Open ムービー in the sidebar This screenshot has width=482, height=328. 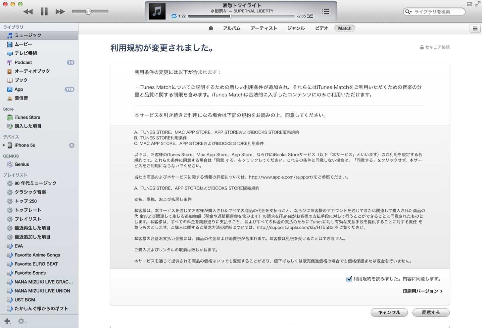[x=39, y=44]
